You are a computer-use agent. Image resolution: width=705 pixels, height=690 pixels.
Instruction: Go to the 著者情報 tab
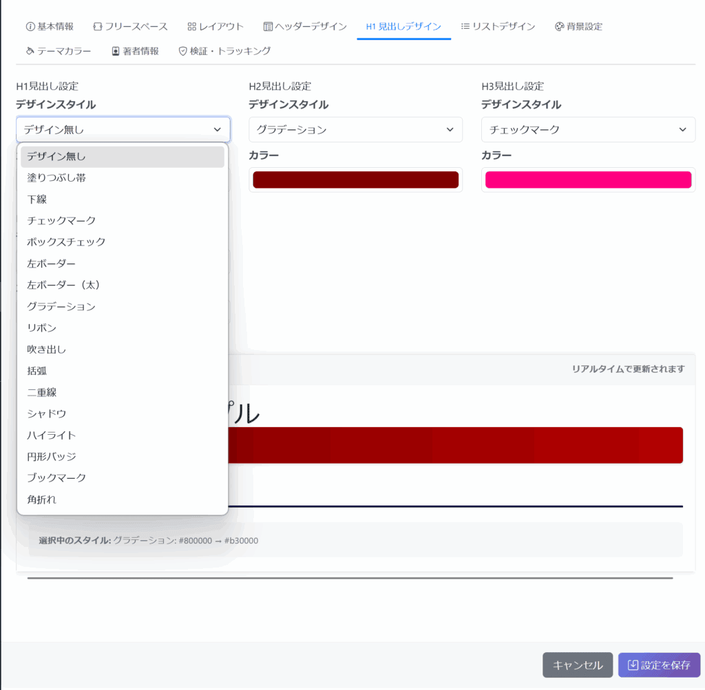pos(135,51)
